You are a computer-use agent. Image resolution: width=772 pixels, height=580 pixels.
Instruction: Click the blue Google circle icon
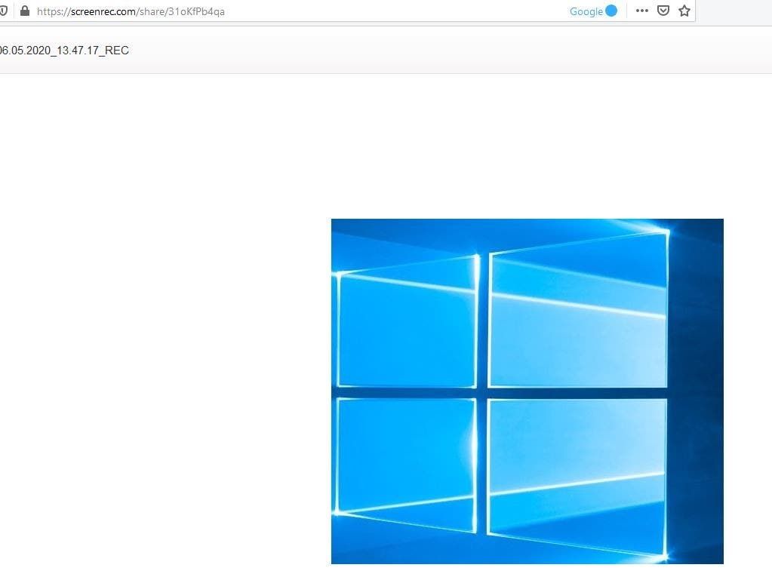click(x=611, y=11)
